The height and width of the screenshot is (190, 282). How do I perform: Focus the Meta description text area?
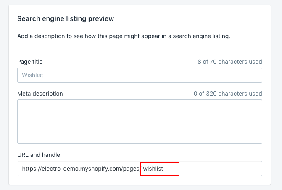(140, 122)
